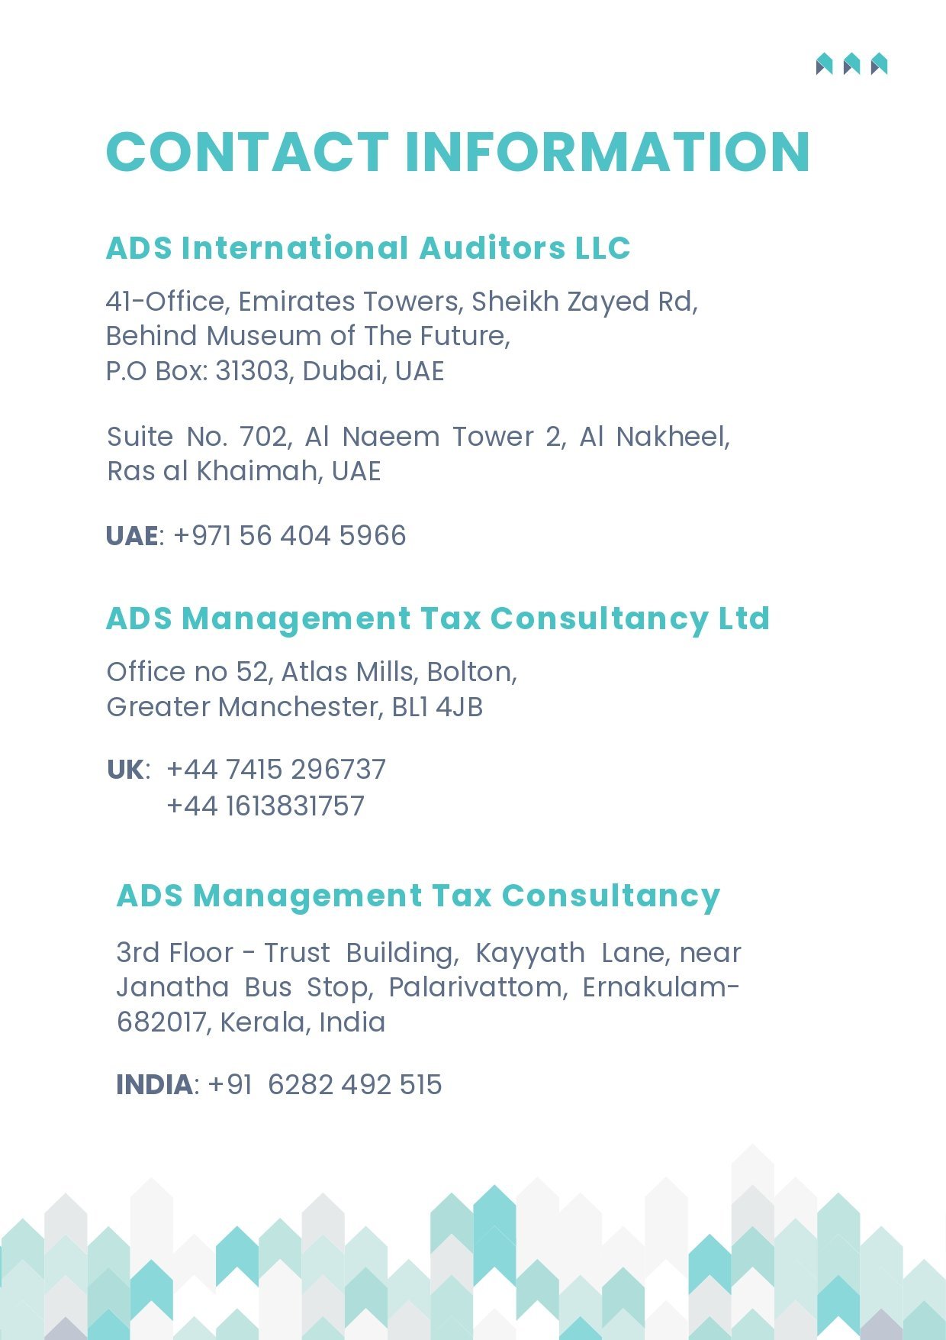Click the Trust Building, Kayyath Lane address
Image resolution: width=946 pixels, height=1340 pixels.
pyautogui.click(x=429, y=953)
